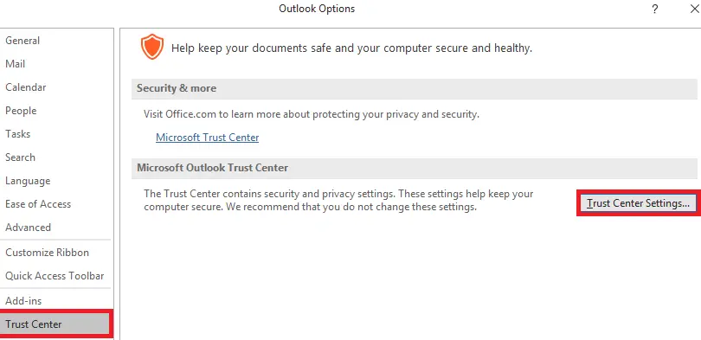Open Quick Access Toolbar settings
701x340 pixels.
pyautogui.click(x=56, y=276)
